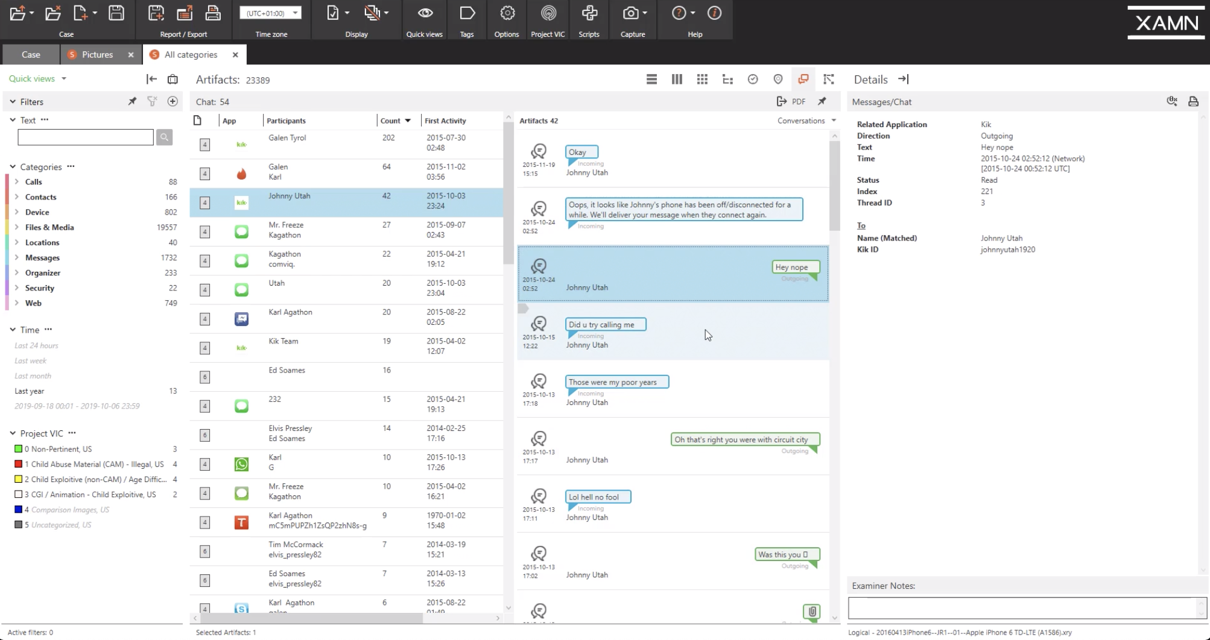Expand the Messages category
Viewport: 1210px width, 640px height.
[x=17, y=257]
